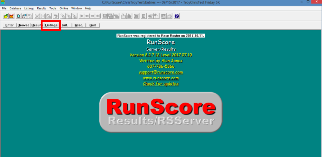The height and width of the screenshot is (157, 322).
Task: Click the scissors cut icon
Action: (37, 16)
